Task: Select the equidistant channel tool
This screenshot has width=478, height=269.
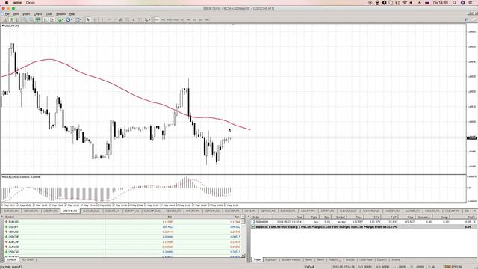Action: pyautogui.click(x=121, y=20)
